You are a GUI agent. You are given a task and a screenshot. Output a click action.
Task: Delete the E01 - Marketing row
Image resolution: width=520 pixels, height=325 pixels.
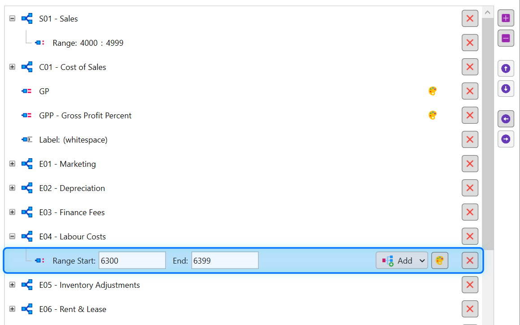470,164
